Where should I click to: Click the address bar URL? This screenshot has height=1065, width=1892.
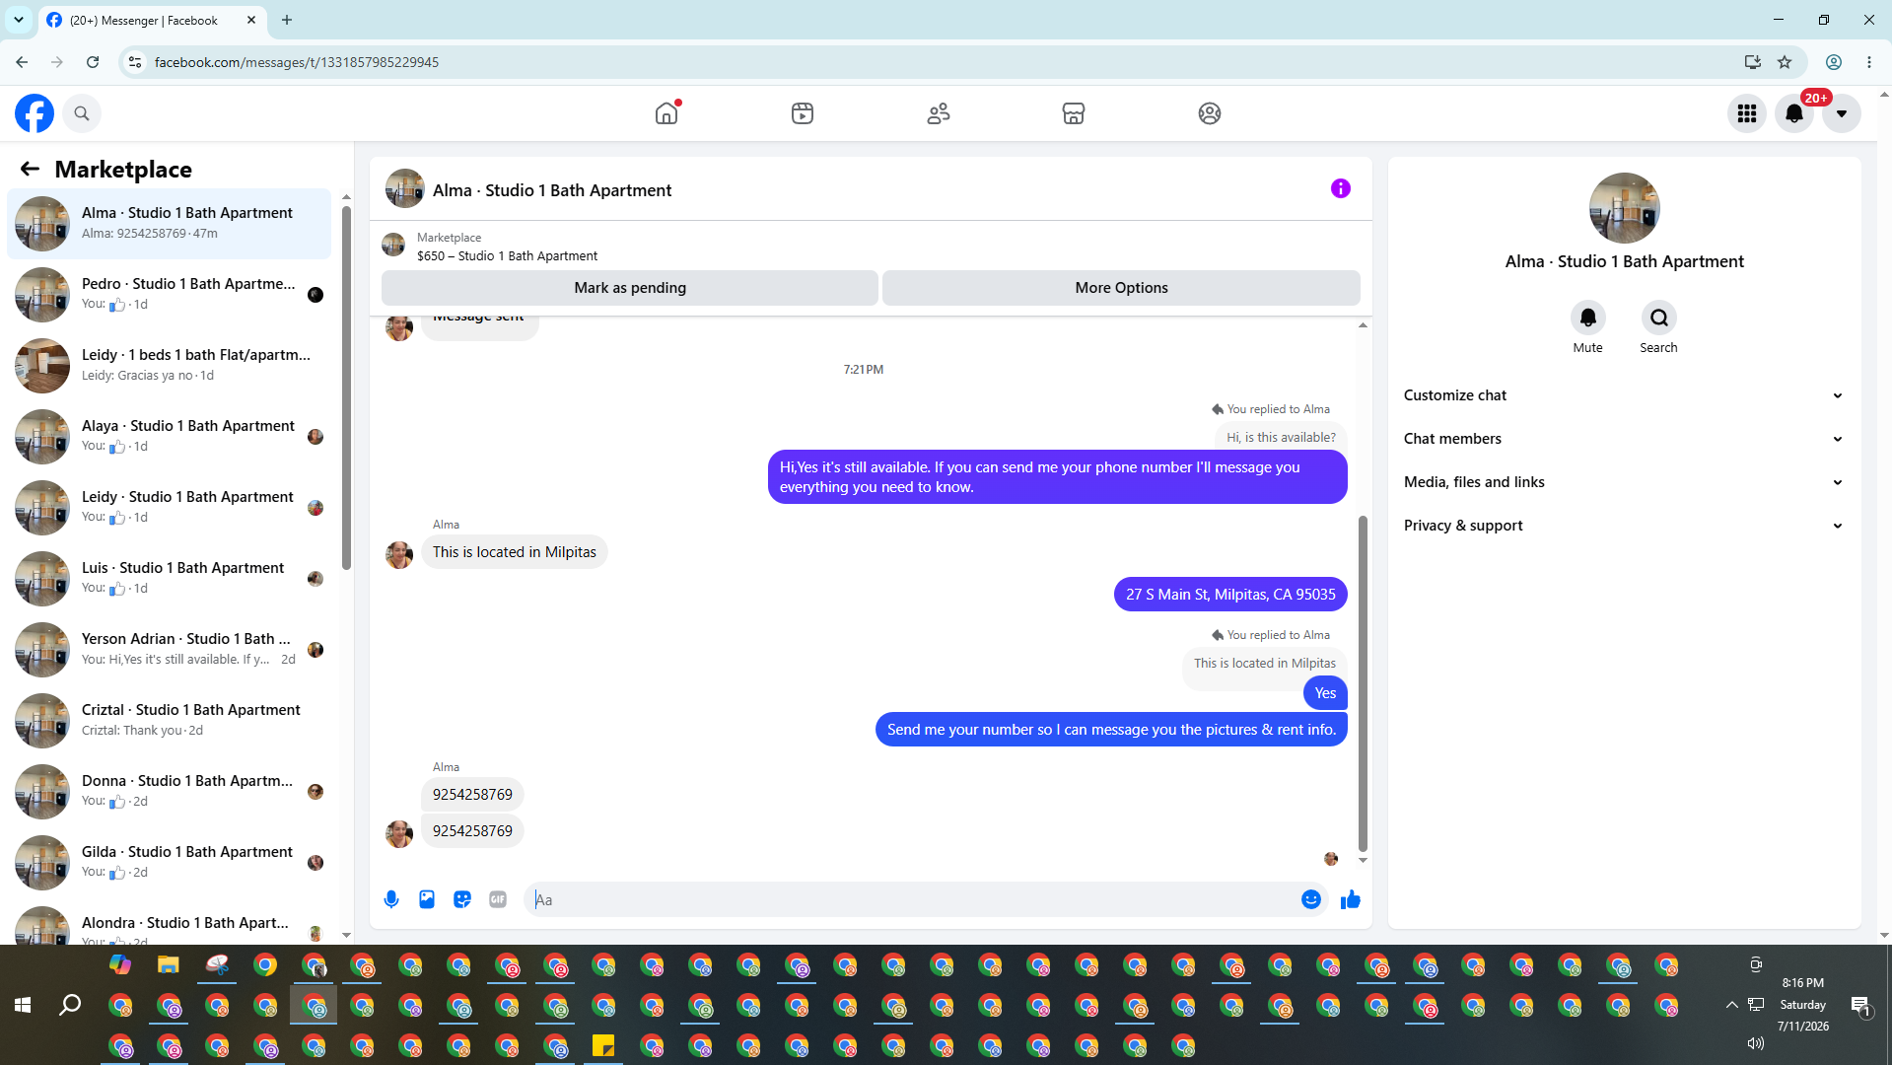(x=297, y=62)
